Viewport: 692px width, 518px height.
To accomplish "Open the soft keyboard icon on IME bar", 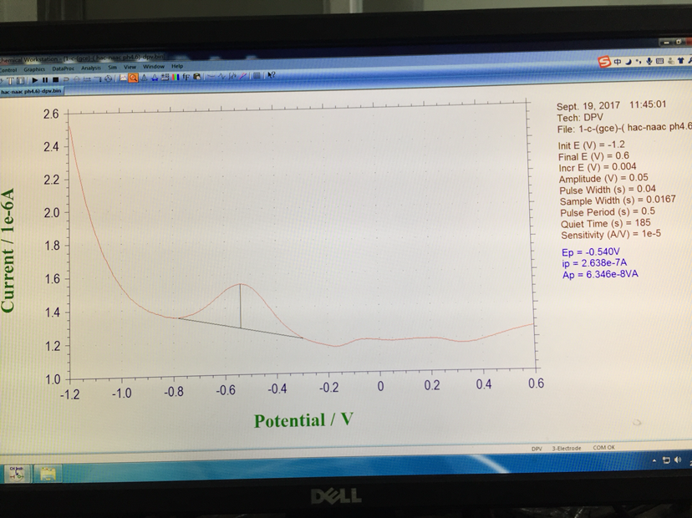I will tap(659, 61).
